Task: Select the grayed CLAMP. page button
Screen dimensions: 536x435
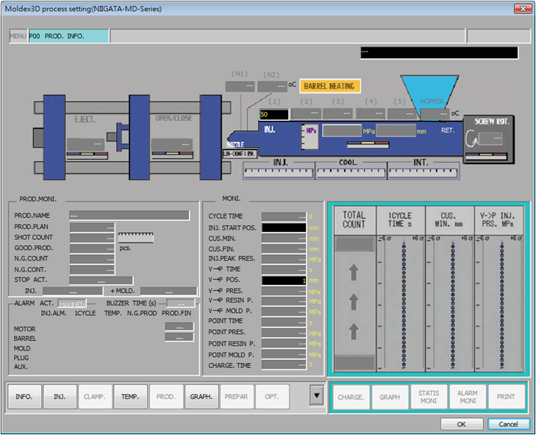Action: tap(95, 396)
